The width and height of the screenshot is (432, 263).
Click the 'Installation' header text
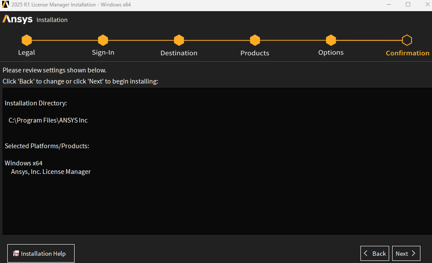click(x=52, y=20)
